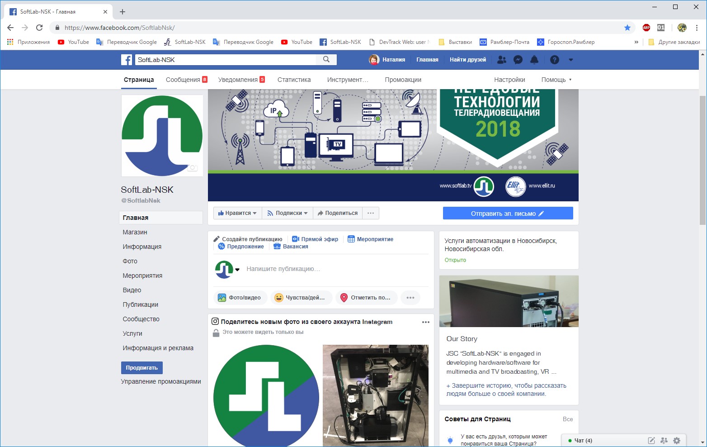Screen dimensions: 707x447
Task: Close the SoftLab-NSK browser tab
Action: [105, 12]
